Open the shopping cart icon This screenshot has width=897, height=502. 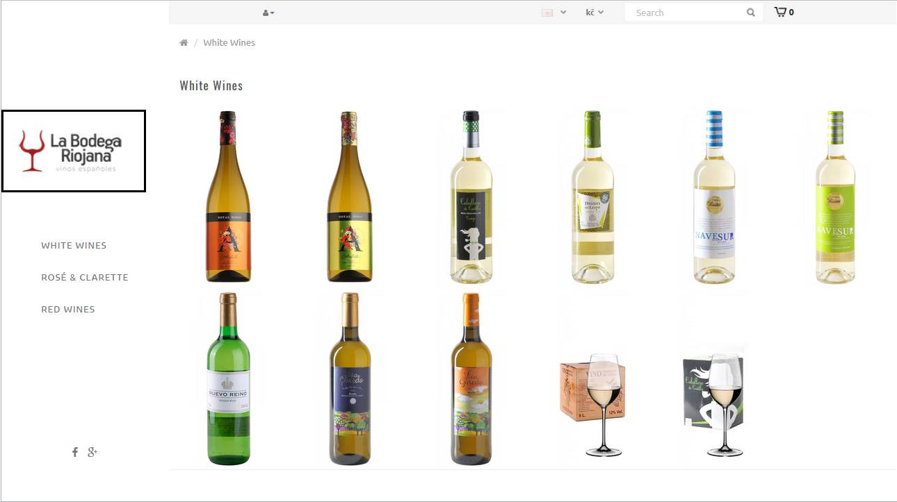pos(781,12)
